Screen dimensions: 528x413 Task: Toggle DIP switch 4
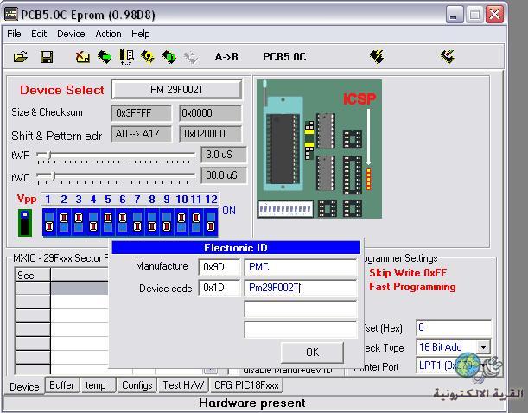93,223
